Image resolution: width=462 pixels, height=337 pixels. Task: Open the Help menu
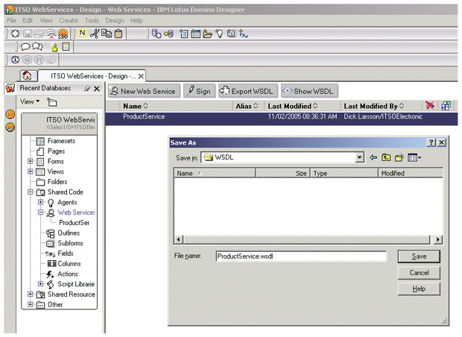[x=136, y=20]
